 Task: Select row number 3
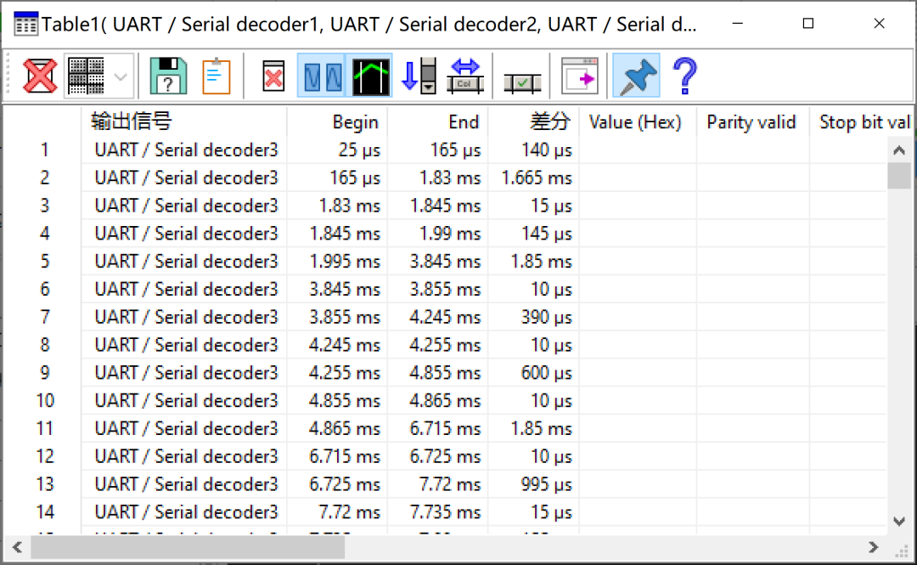click(x=44, y=206)
